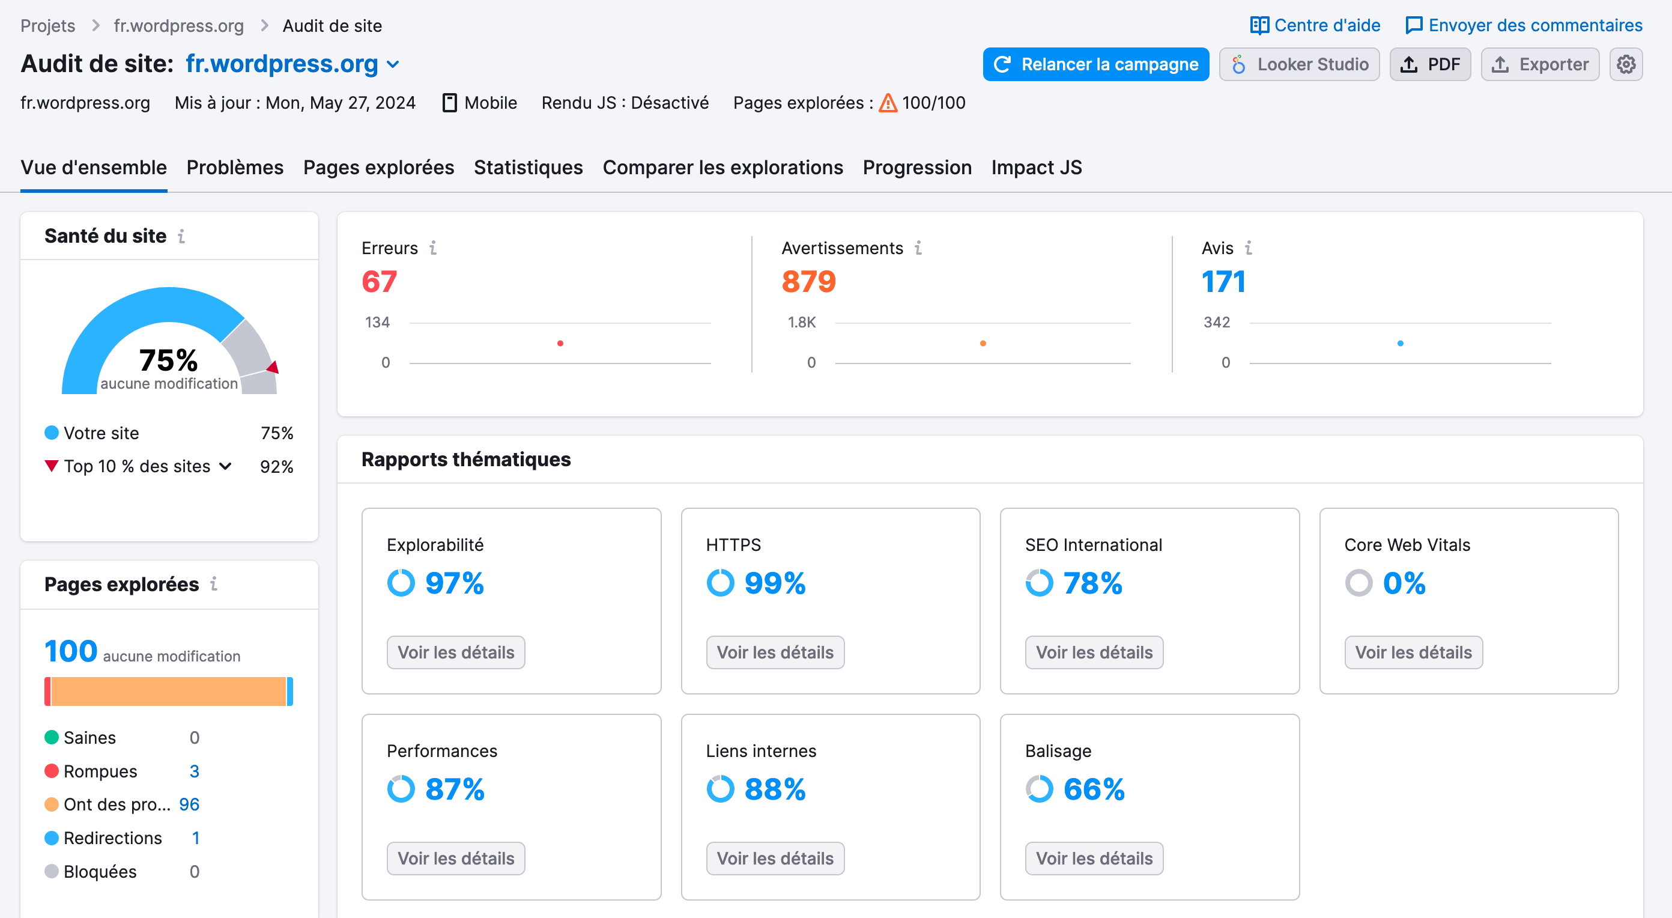
Task: Open fr.wordpress.org breadcrumb link
Action: point(178,26)
